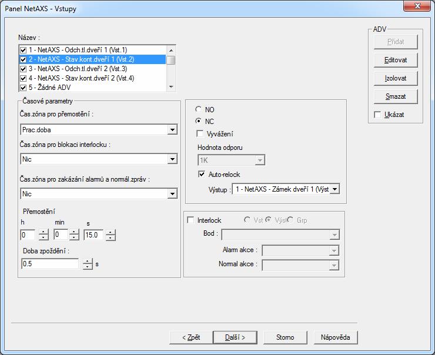Enable the Vyvážení checkbox
435x355 pixels.
[200, 133]
